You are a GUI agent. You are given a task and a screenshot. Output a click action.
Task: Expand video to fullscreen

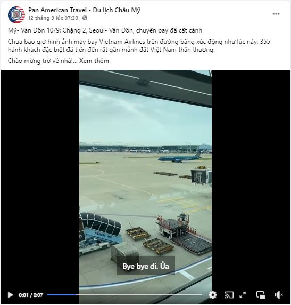243,295
